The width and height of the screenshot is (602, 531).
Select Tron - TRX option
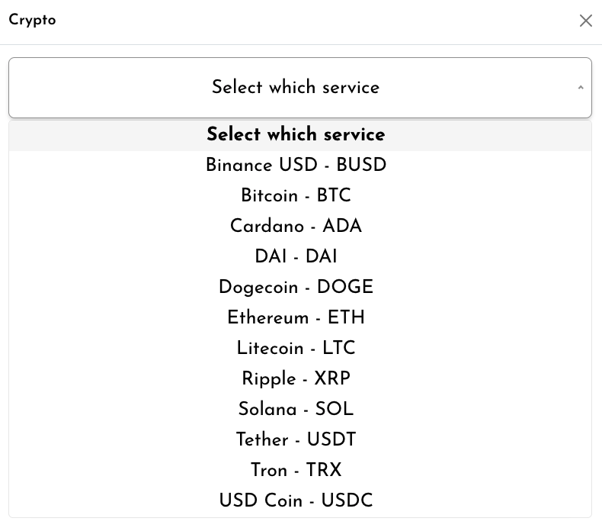[x=296, y=471]
